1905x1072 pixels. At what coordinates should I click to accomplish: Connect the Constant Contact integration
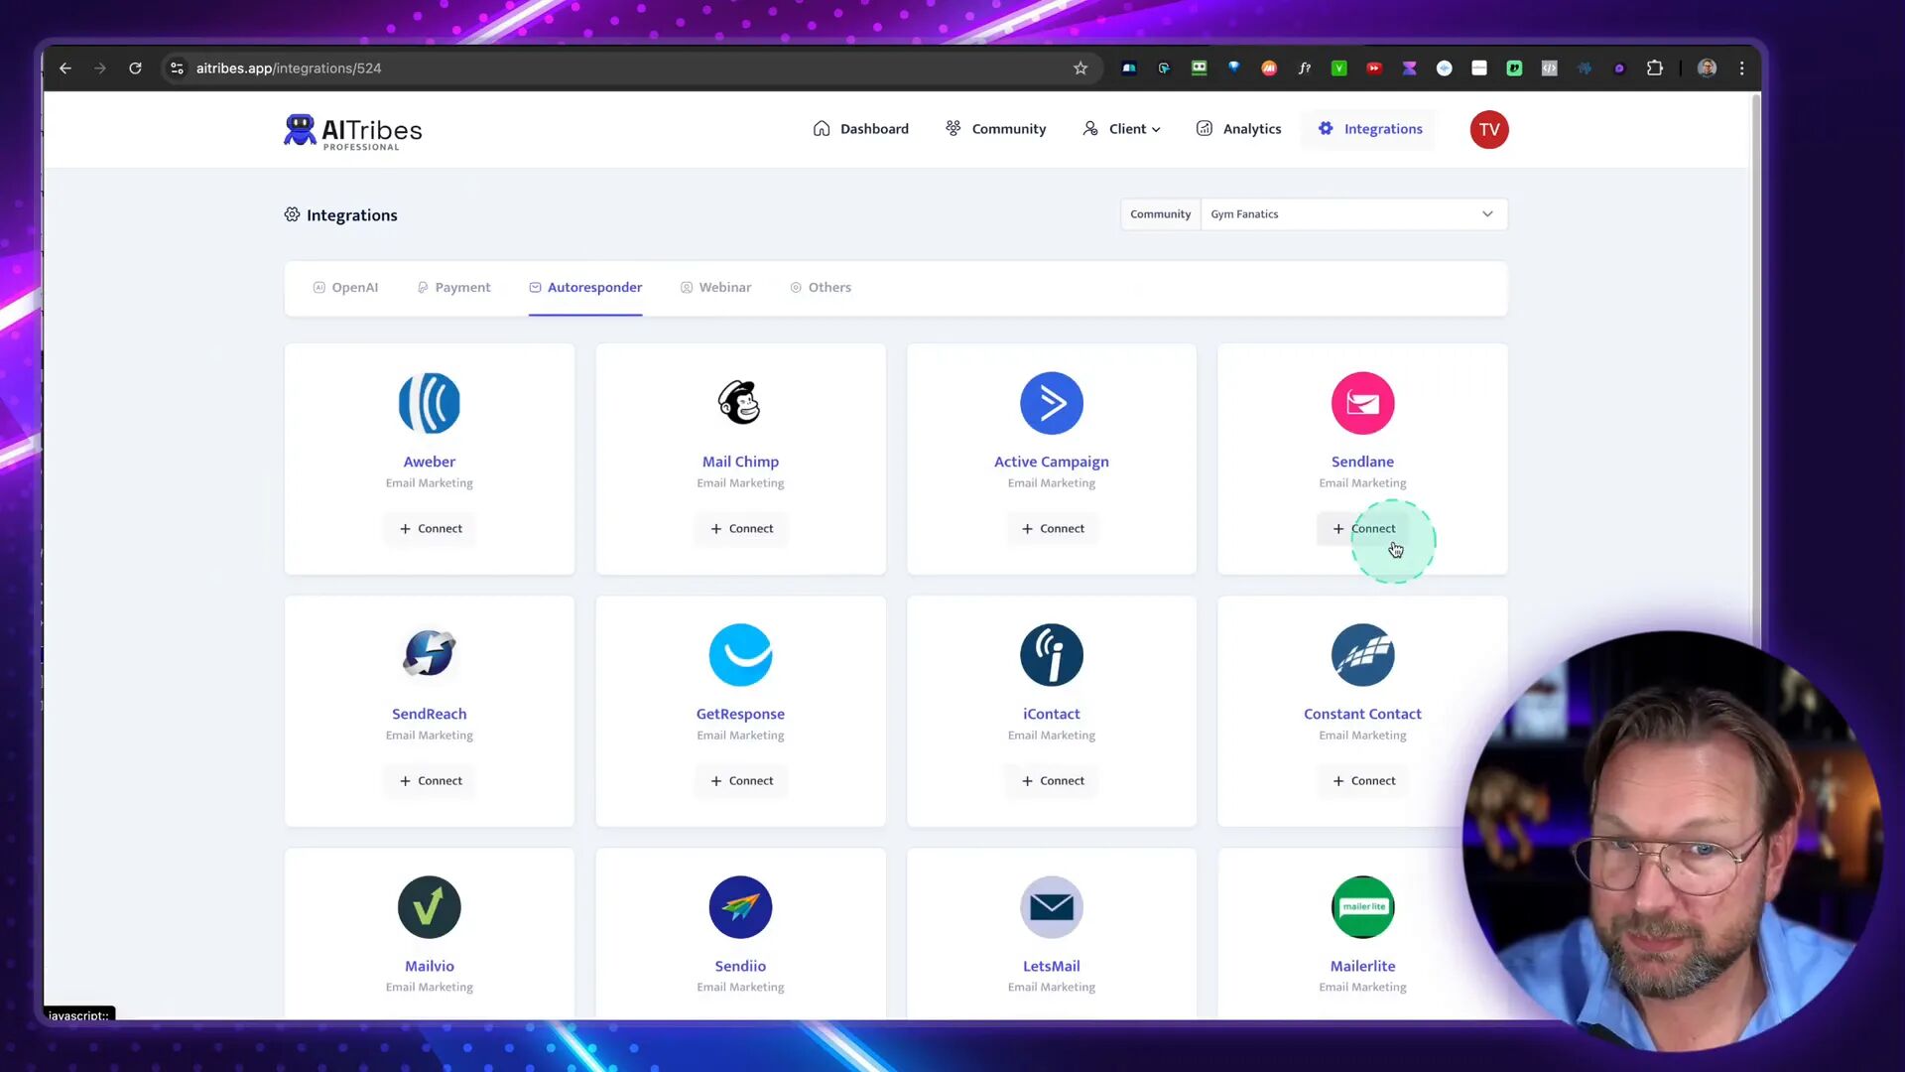pos(1363,781)
